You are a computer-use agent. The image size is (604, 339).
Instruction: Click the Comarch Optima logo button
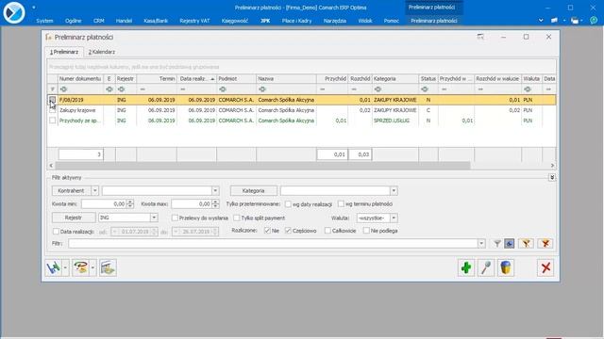(x=14, y=12)
